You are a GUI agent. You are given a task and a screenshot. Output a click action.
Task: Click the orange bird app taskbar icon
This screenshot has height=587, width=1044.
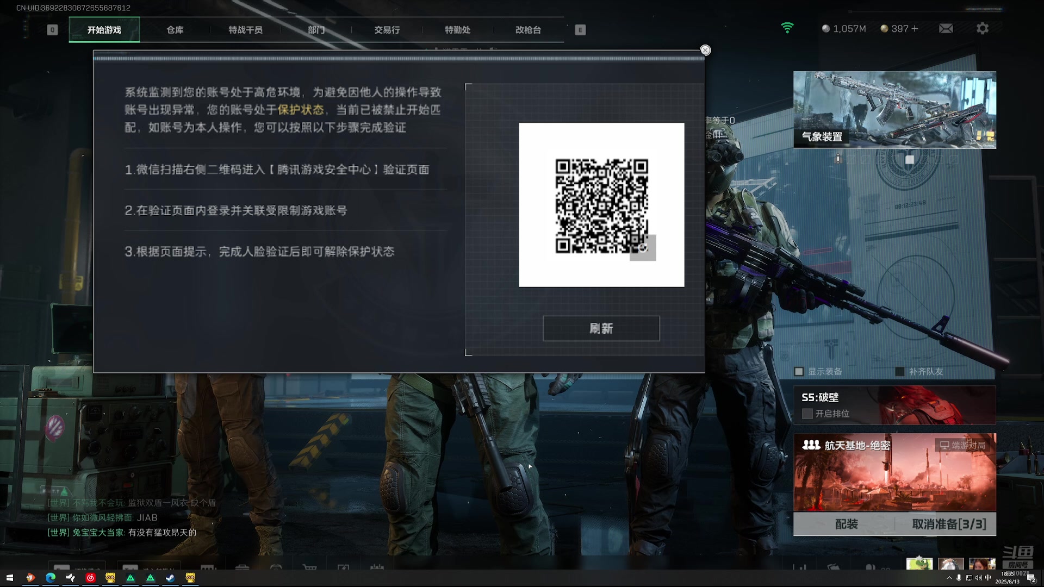(30, 578)
